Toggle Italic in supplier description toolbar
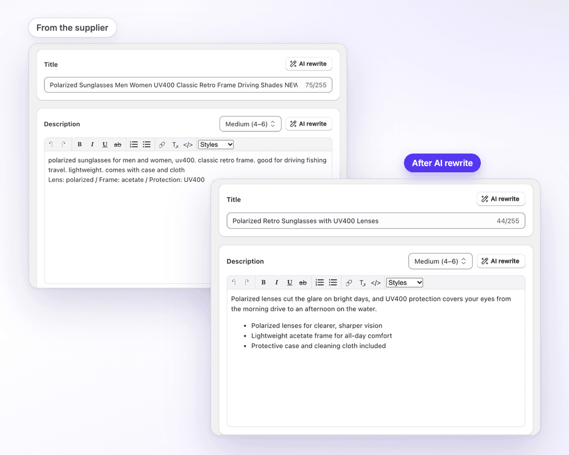This screenshot has height=455, width=569. point(92,144)
